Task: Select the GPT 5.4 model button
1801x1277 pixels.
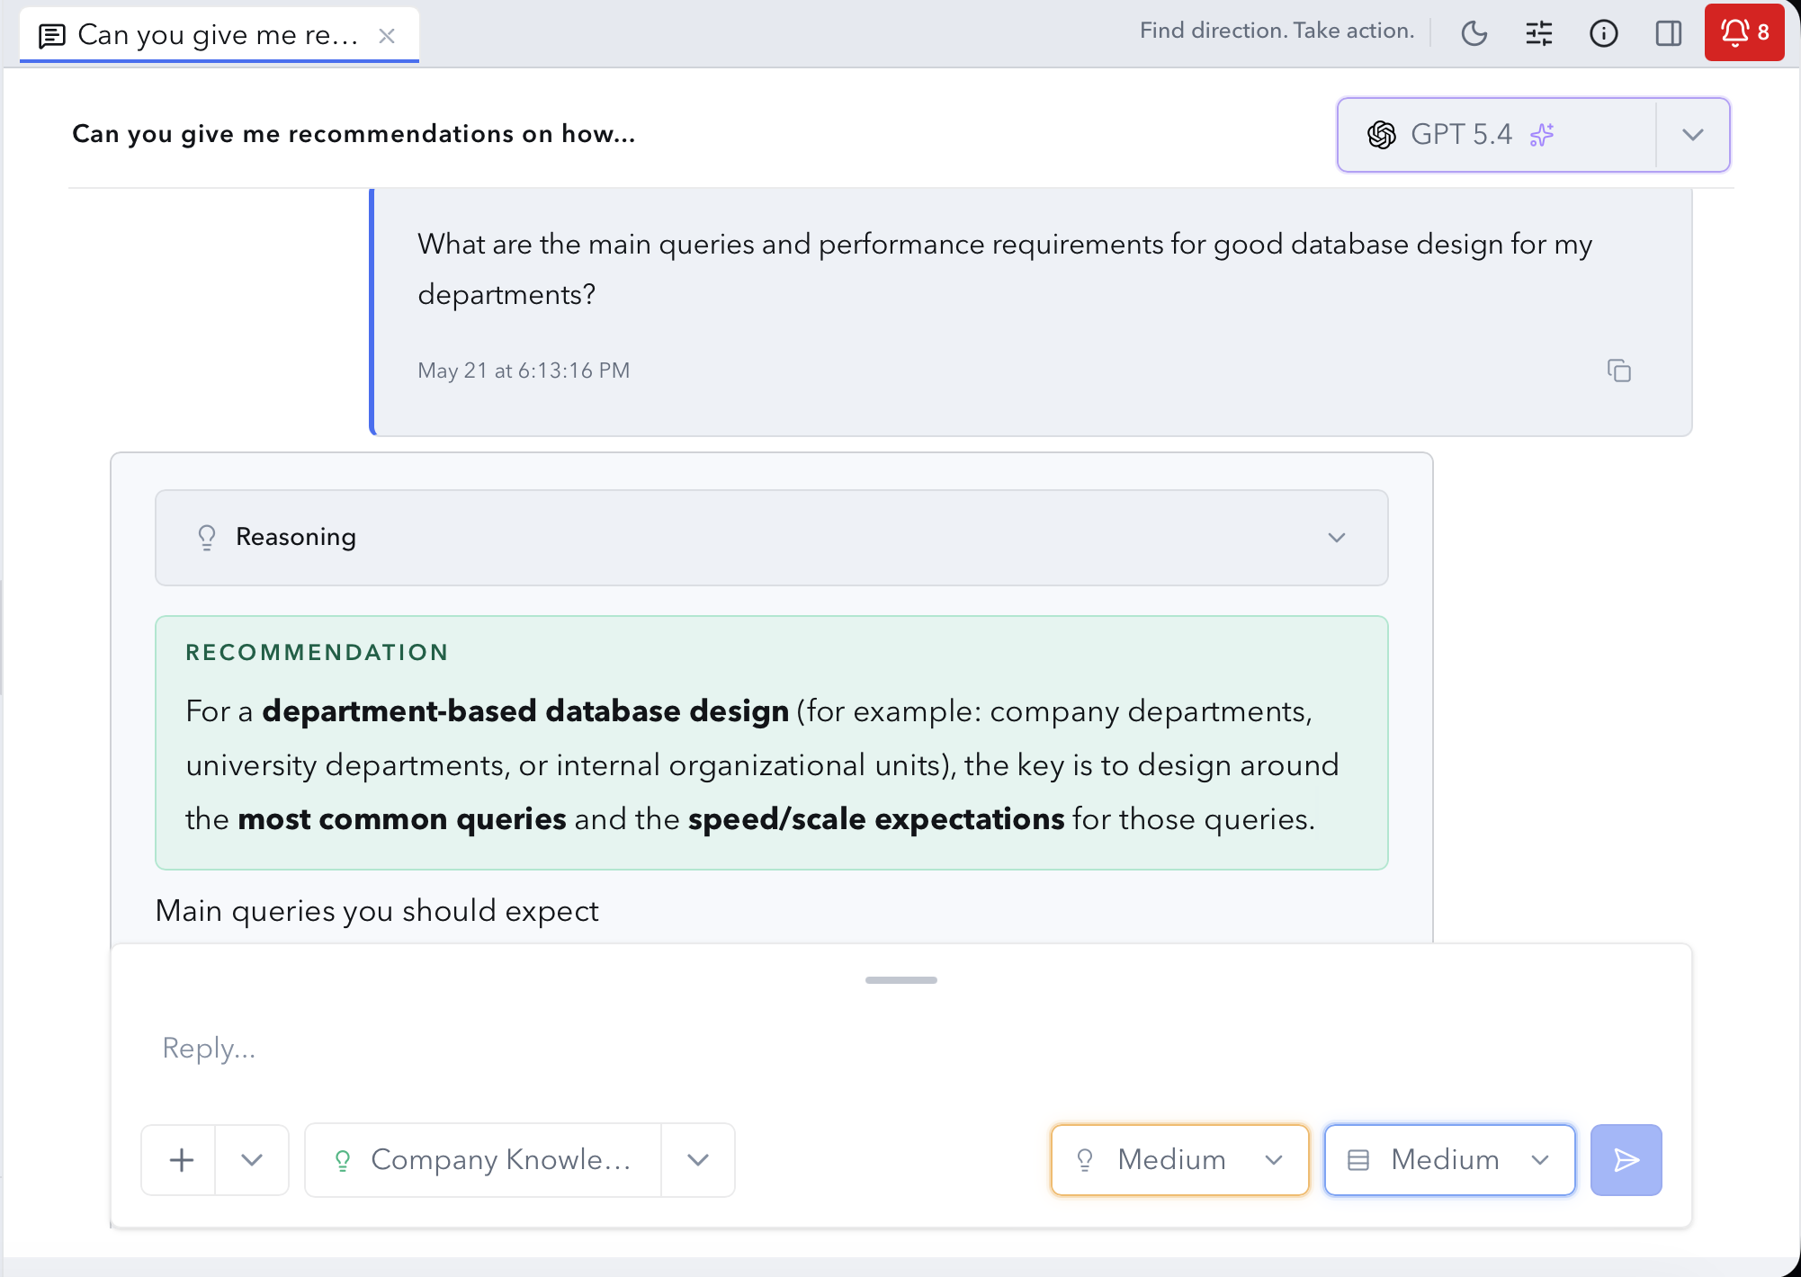Action: (x=1497, y=135)
